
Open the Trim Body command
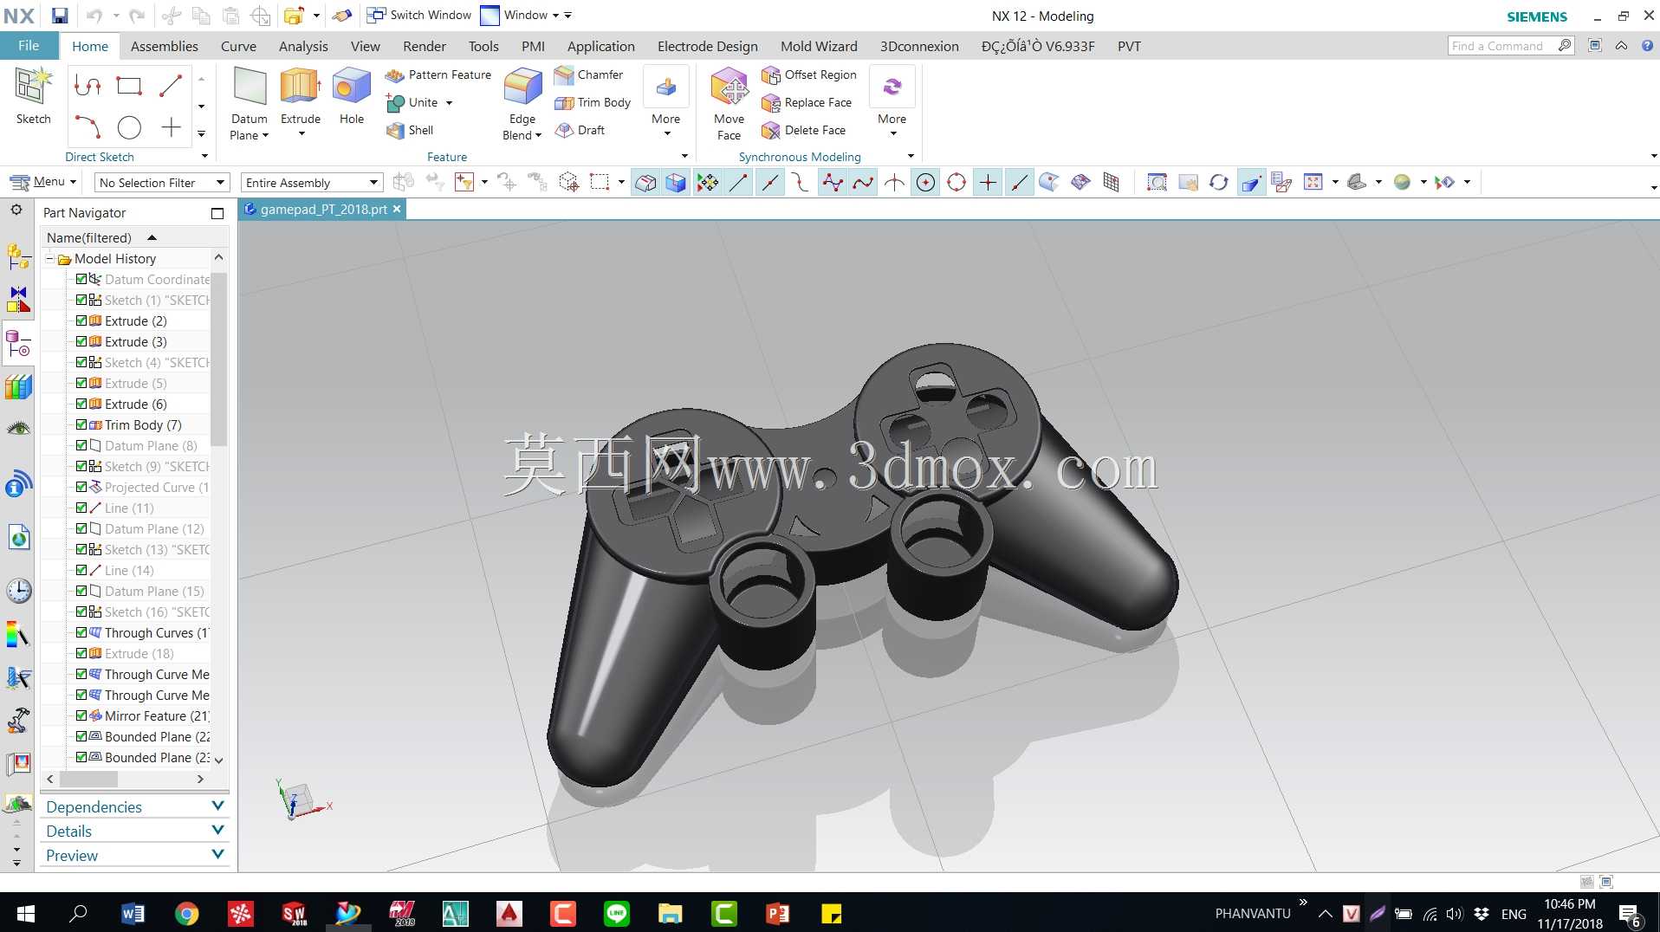[x=593, y=103]
